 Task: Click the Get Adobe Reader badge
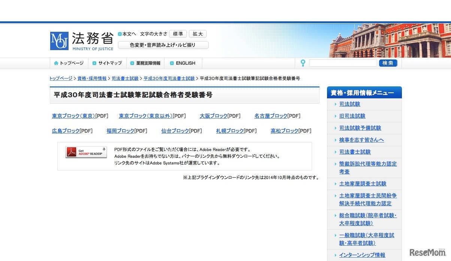86,152
